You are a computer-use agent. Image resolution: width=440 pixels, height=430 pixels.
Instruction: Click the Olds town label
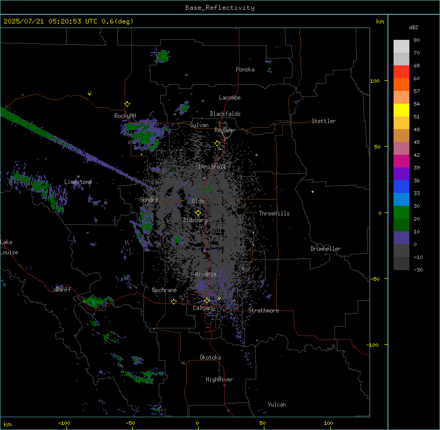point(198,201)
